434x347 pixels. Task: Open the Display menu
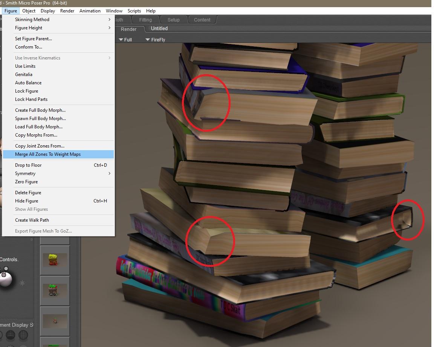click(48, 11)
